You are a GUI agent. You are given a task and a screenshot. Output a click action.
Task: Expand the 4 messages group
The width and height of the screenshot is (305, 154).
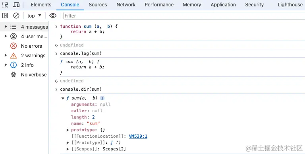[6, 27]
